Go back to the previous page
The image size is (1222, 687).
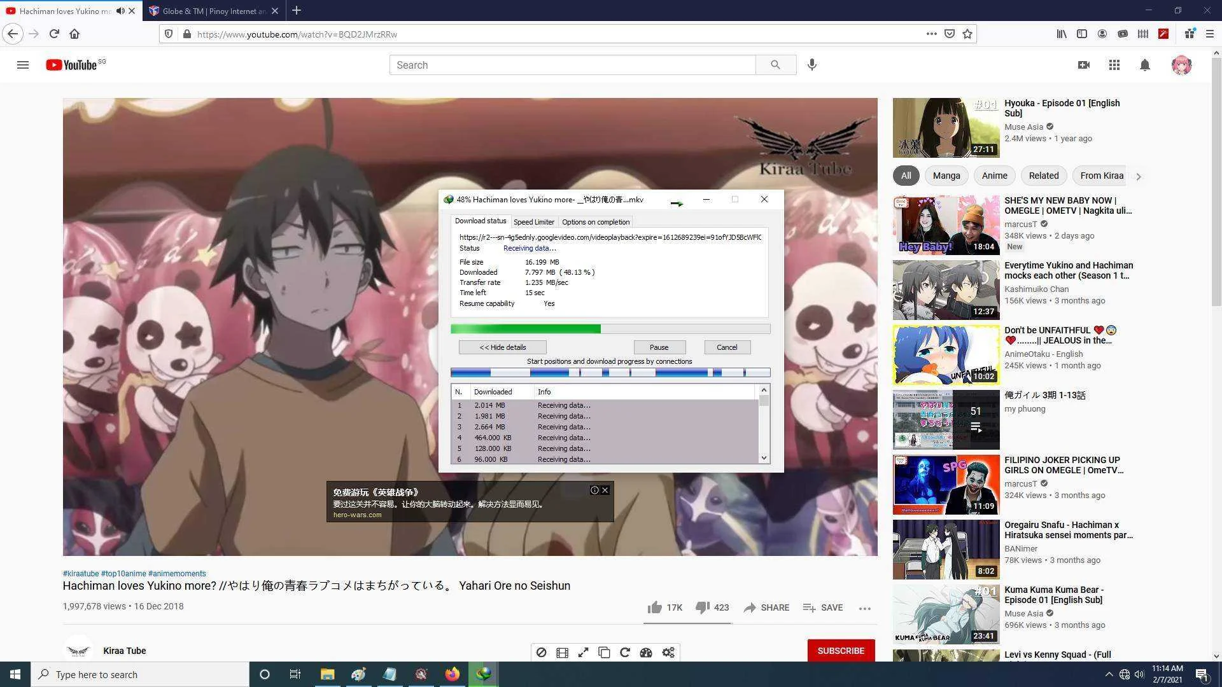[x=13, y=34]
